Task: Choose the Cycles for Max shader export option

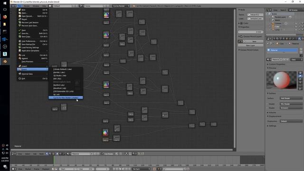Action: point(66,98)
